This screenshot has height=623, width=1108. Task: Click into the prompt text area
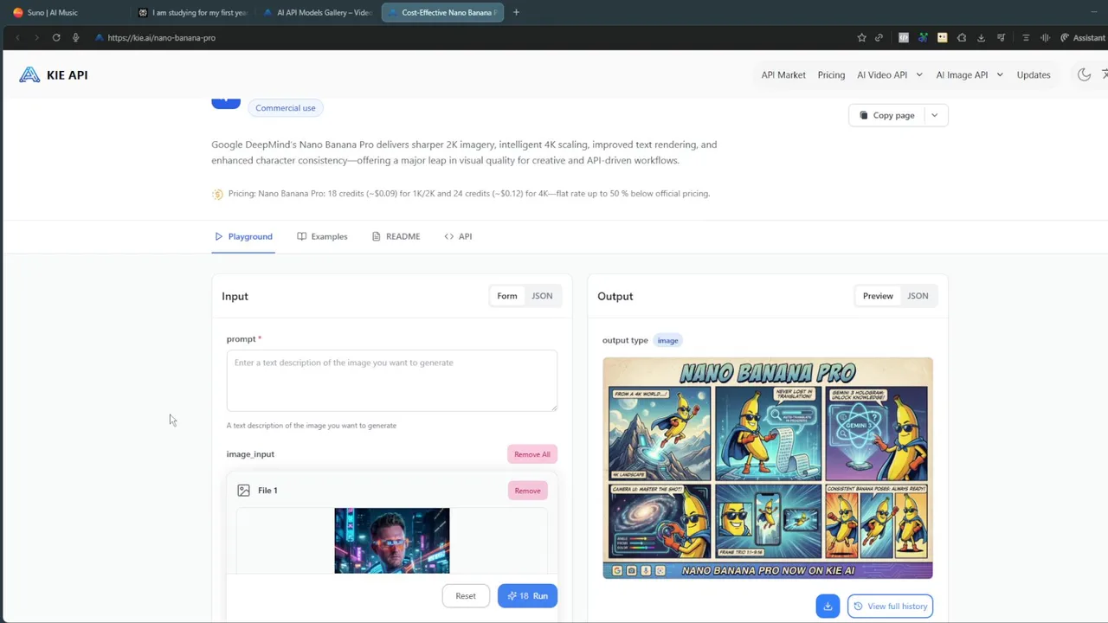click(x=392, y=381)
